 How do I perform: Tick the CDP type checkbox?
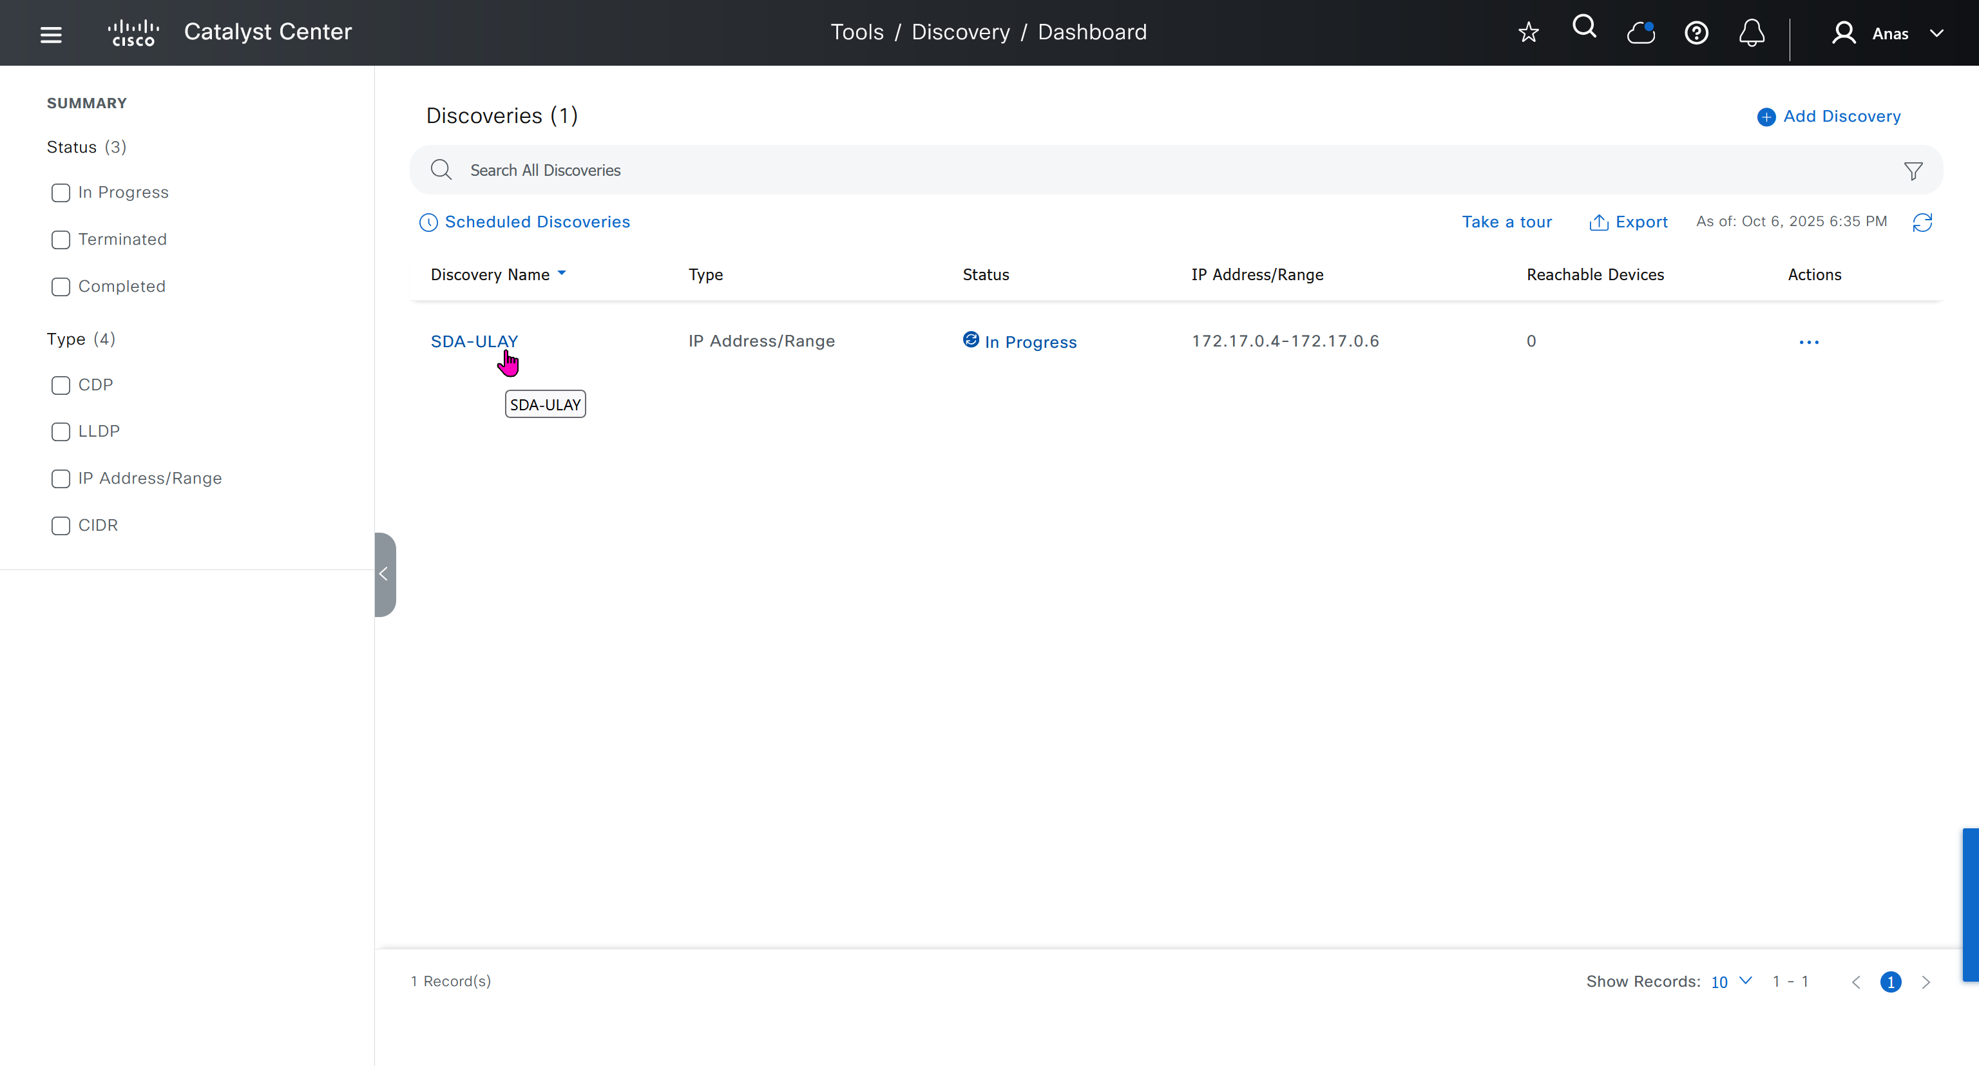(61, 385)
